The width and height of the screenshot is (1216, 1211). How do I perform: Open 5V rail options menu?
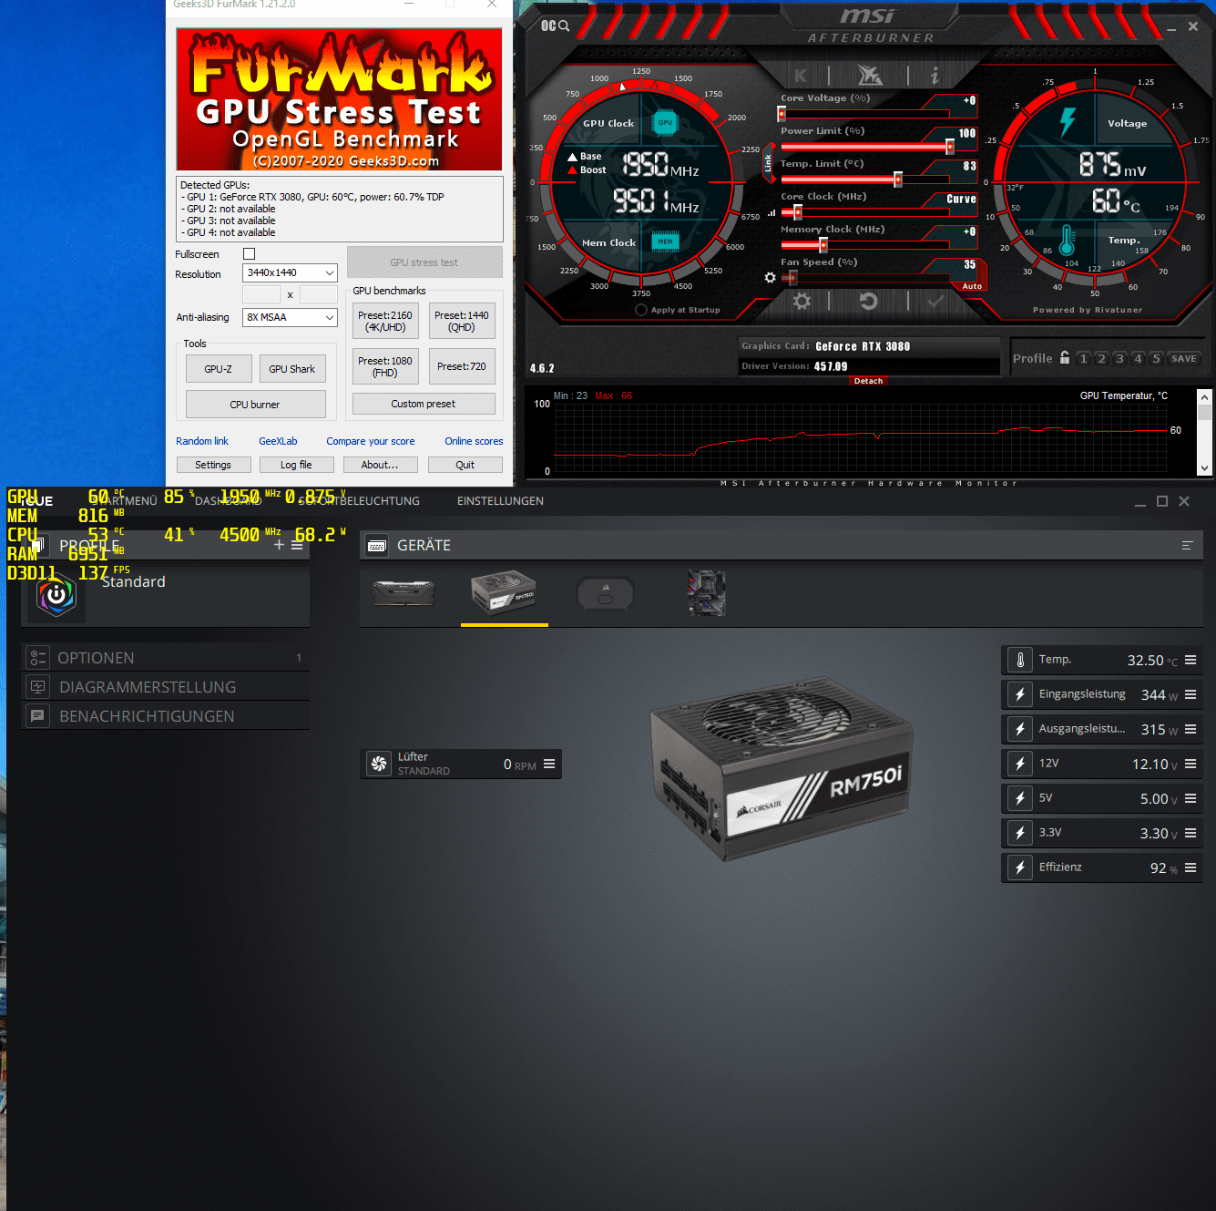[x=1190, y=798]
